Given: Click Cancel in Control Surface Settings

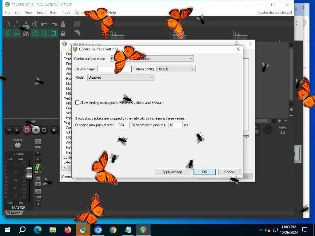Looking at the screenshot, I should pyautogui.click(x=229, y=172).
